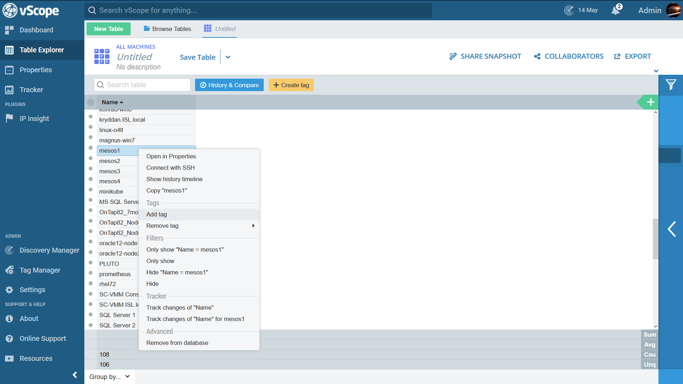The image size is (683, 384).
Task: Click the vScope logo
Action: (x=31, y=10)
